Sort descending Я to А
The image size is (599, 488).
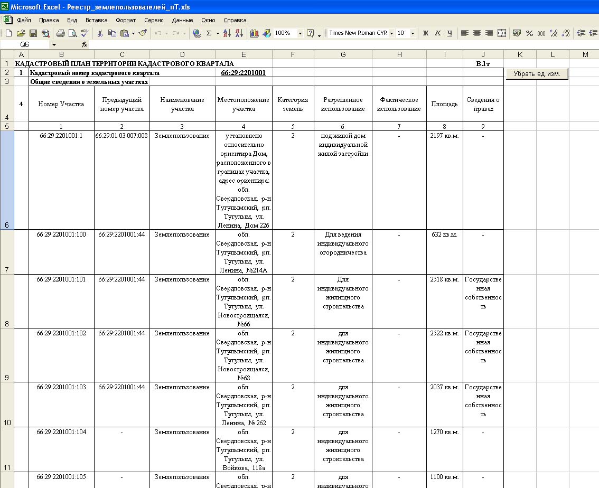239,33
